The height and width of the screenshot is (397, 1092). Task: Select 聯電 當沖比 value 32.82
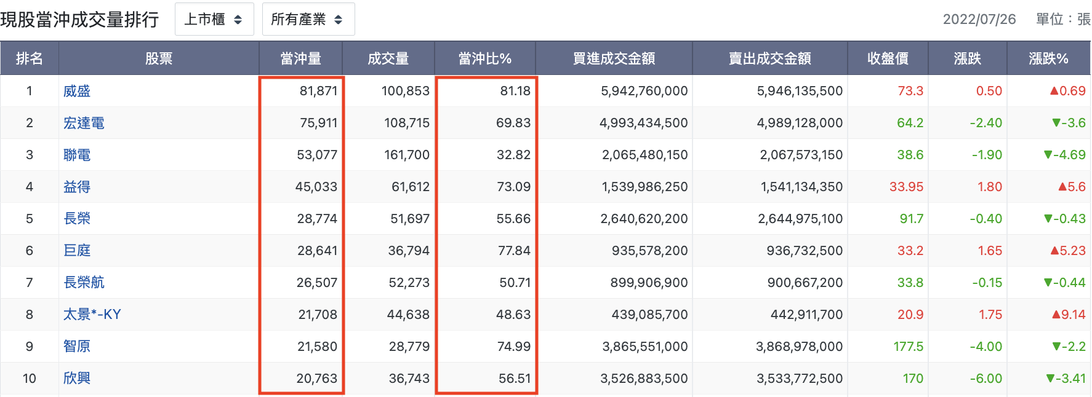[x=513, y=155]
